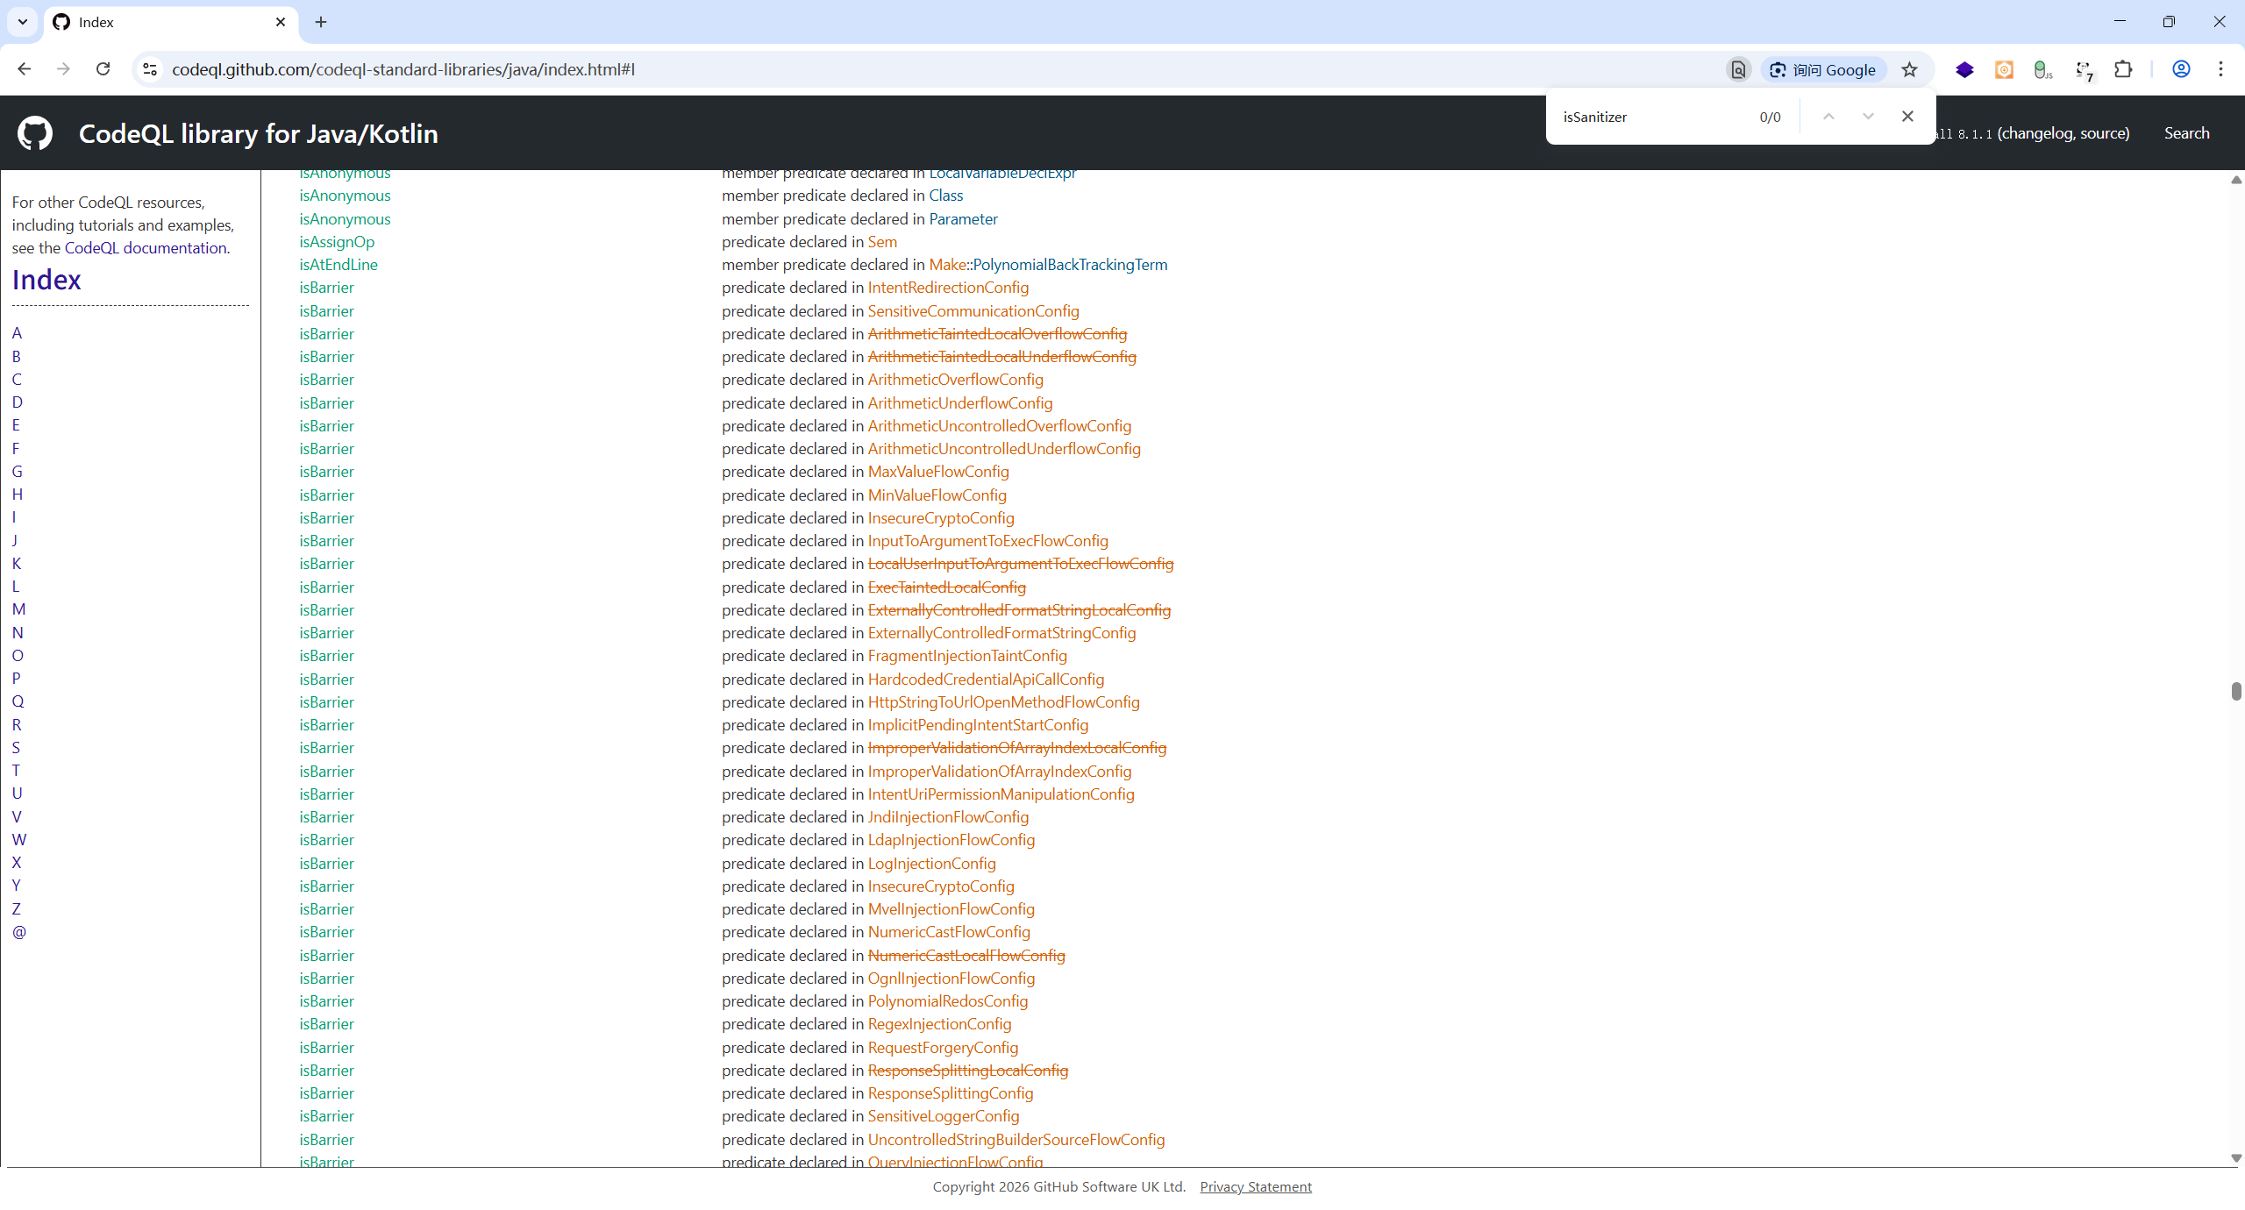Open the Privacy Statement link
The width and height of the screenshot is (2245, 1210).
tap(1255, 1186)
